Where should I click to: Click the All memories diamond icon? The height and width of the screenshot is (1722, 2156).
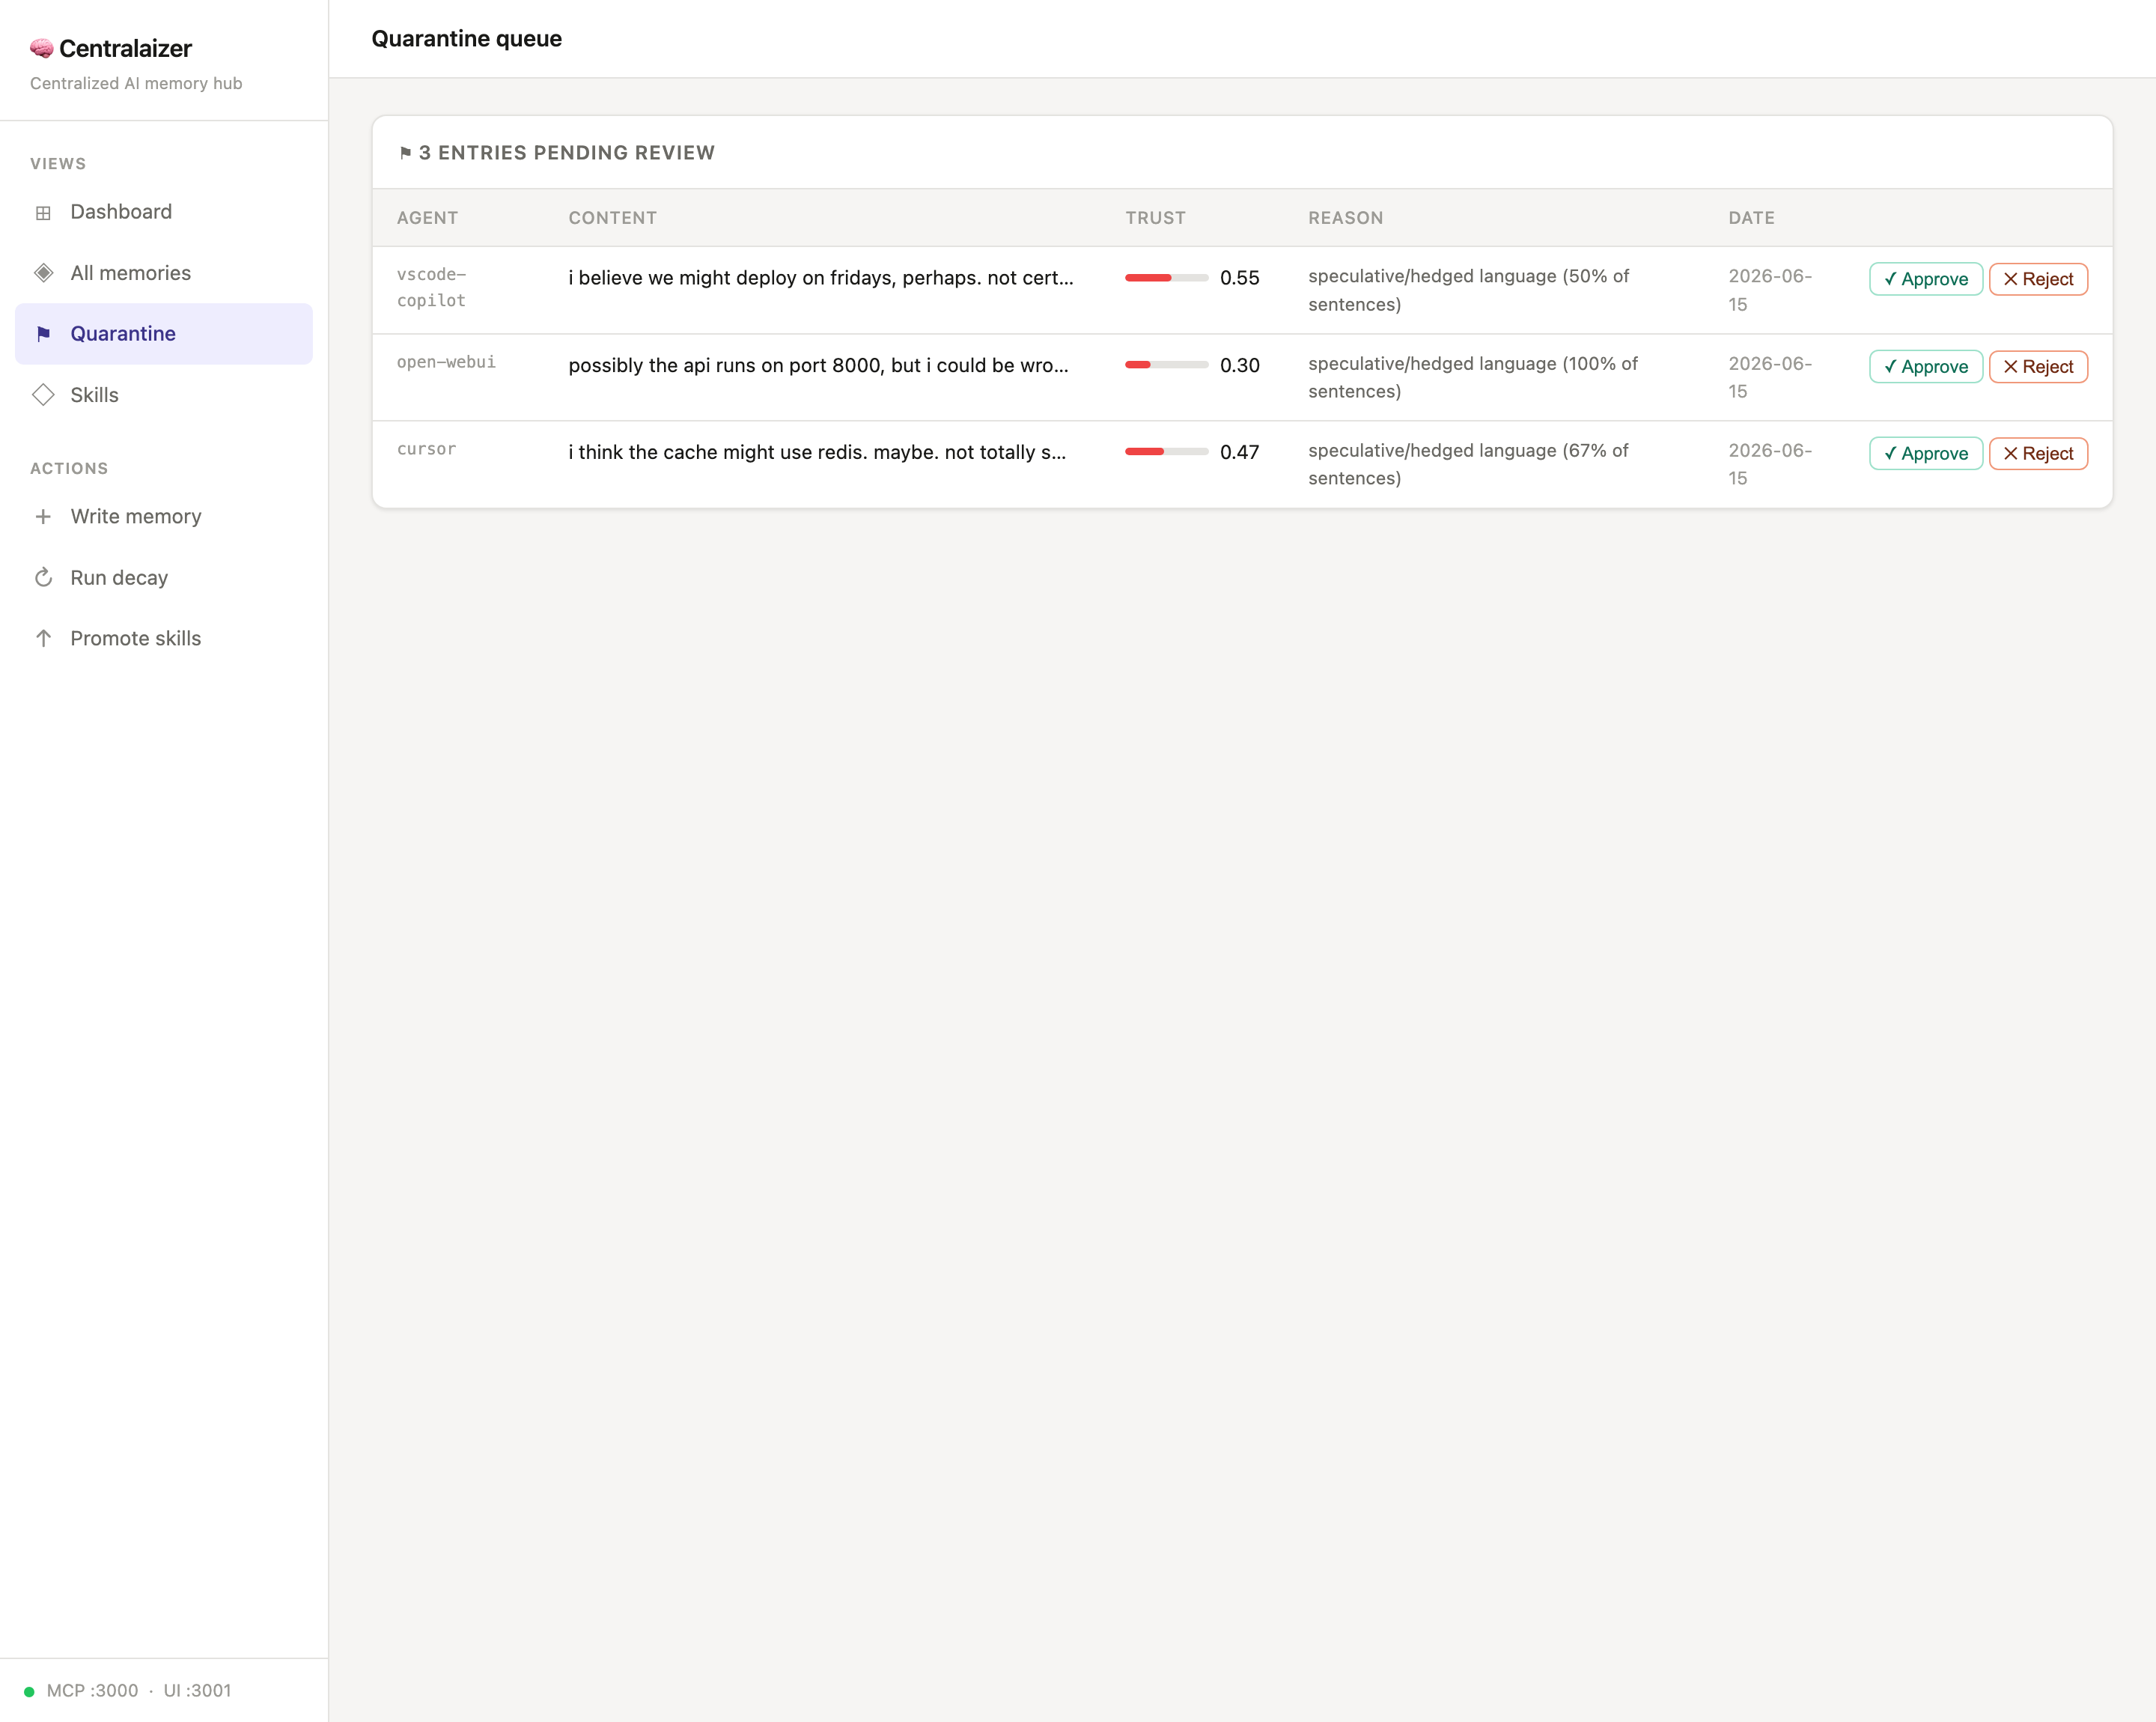[43, 273]
